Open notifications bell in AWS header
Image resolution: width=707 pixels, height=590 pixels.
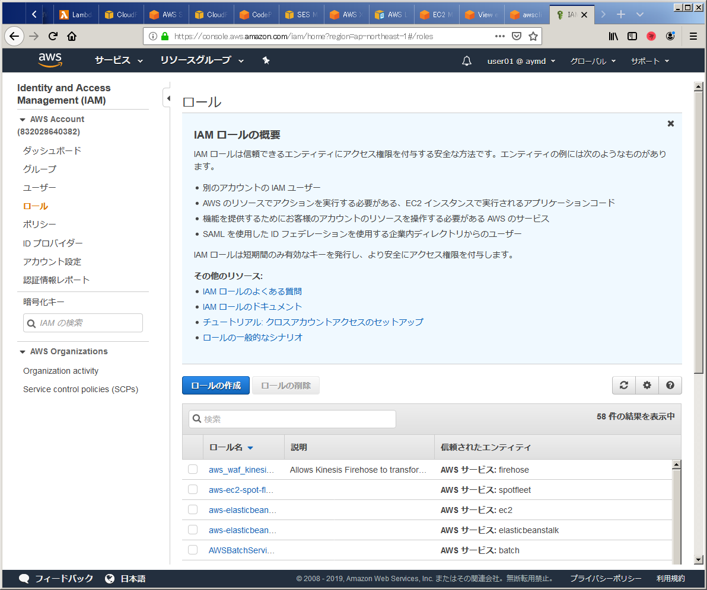(x=467, y=61)
